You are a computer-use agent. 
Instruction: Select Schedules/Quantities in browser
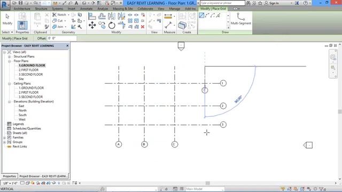tap(27, 129)
